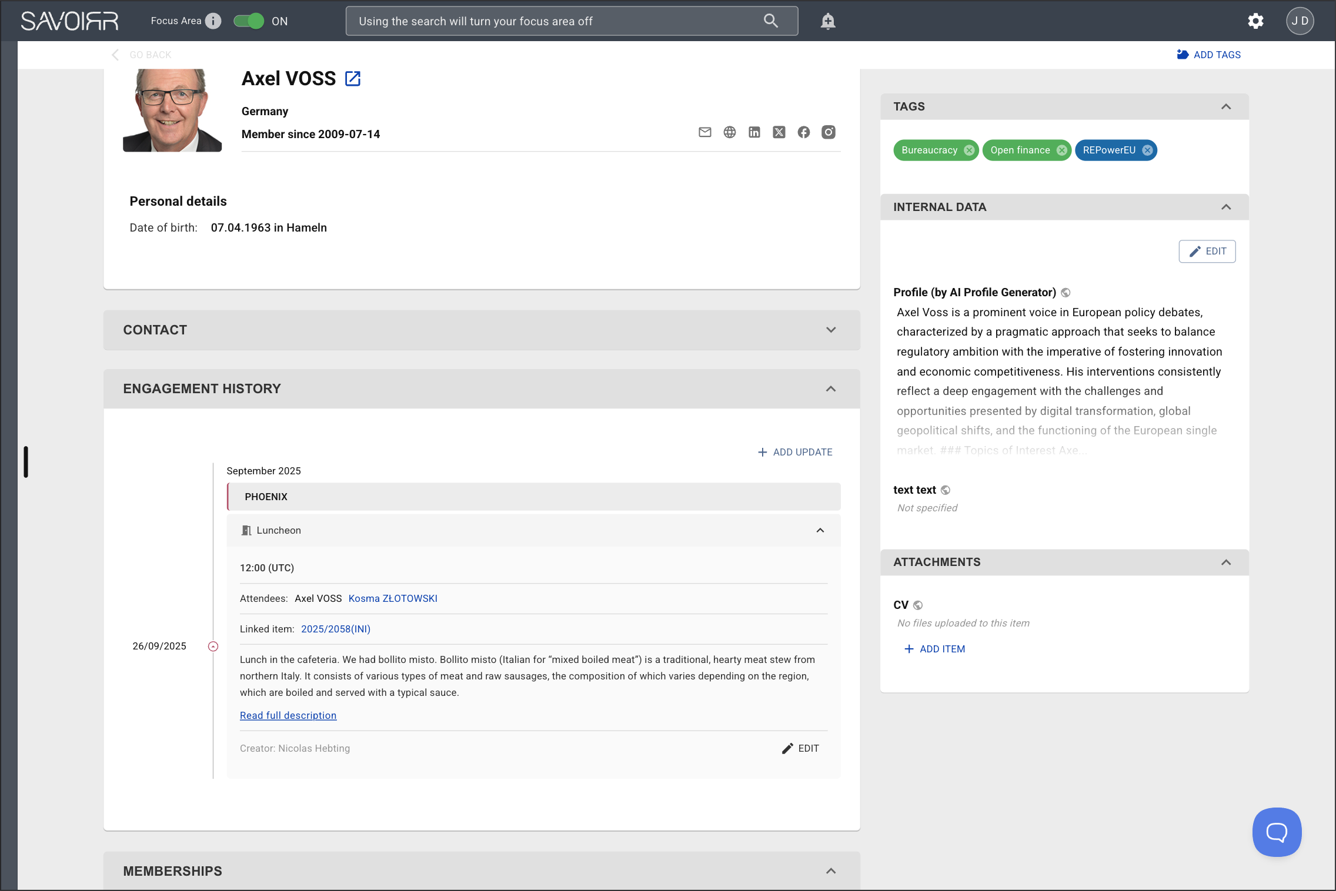Click ADD UPDATE button
The height and width of the screenshot is (891, 1336).
point(795,452)
